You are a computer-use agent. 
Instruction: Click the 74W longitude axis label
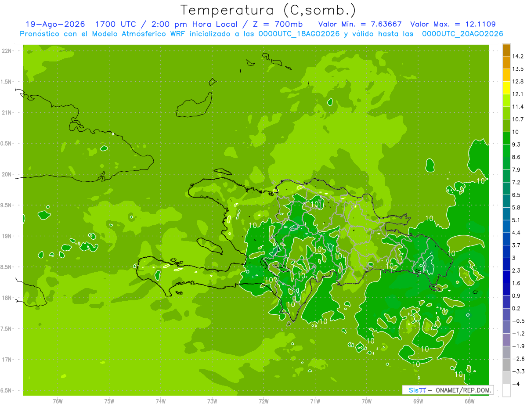pos(161,401)
